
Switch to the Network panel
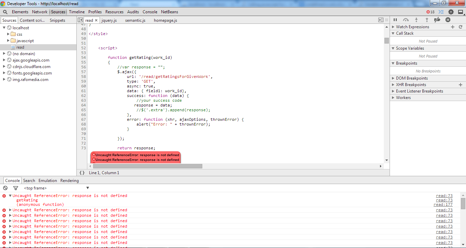(40, 12)
